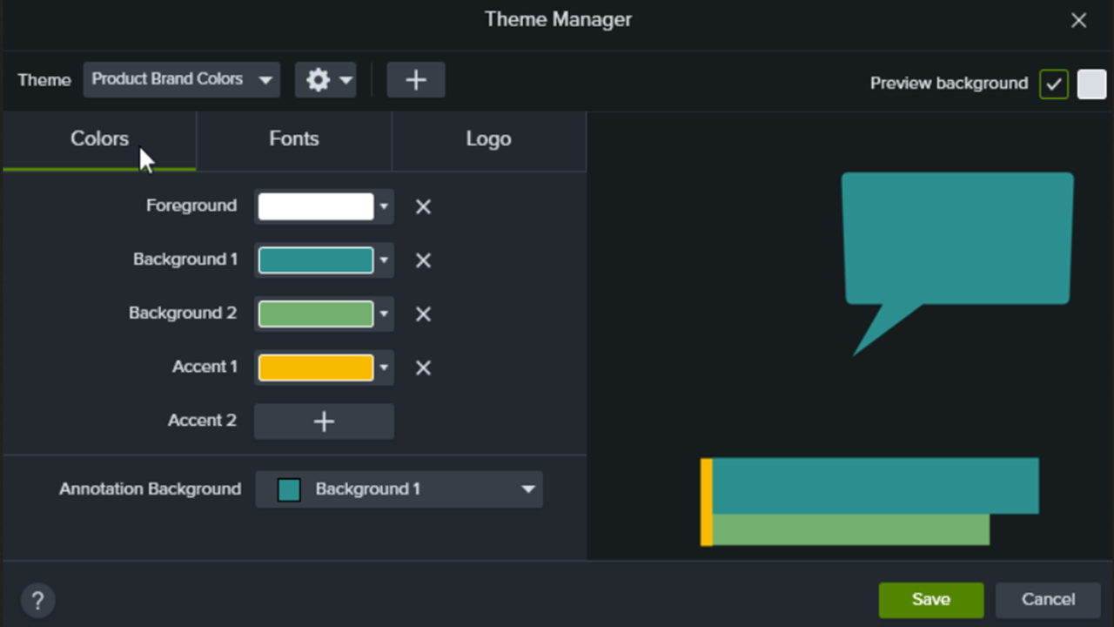Image resolution: width=1114 pixels, height=627 pixels.
Task: Remove the Accent 1 color
Action: pyautogui.click(x=423, y=367)
